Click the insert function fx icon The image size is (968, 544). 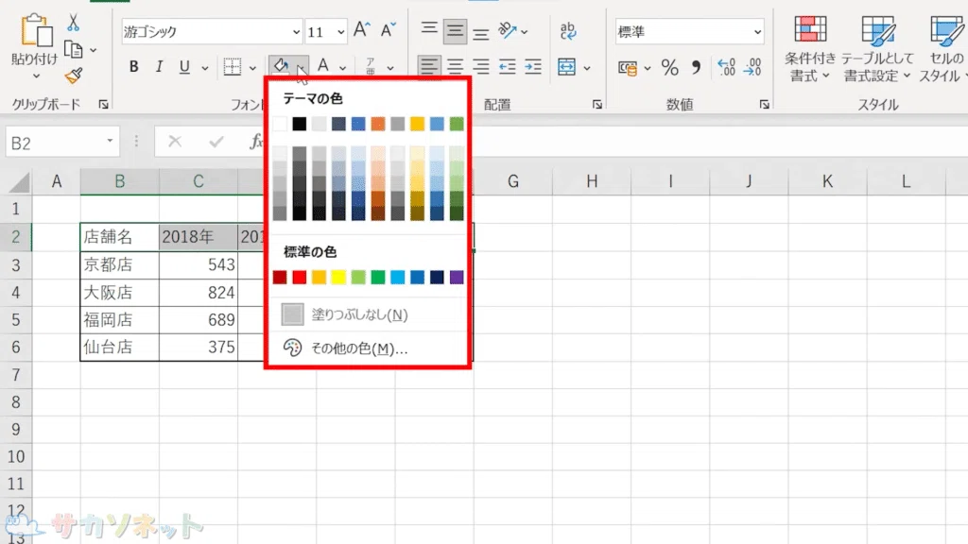[x=255, y=142]
